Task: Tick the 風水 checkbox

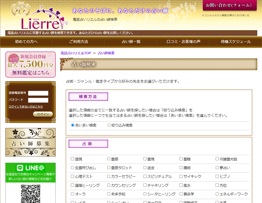Action: 181,185
